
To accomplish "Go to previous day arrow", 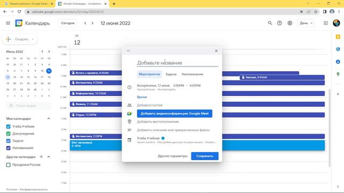I will (85, 23).
